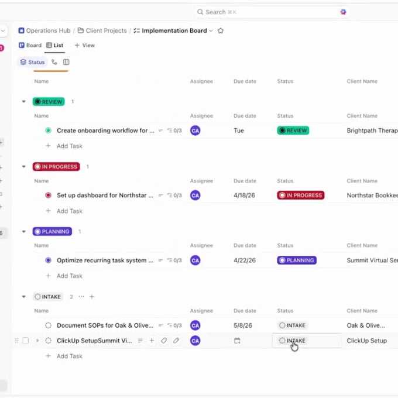Collapse the PLANNING group

pyautogui.click(x=24, y=232)
